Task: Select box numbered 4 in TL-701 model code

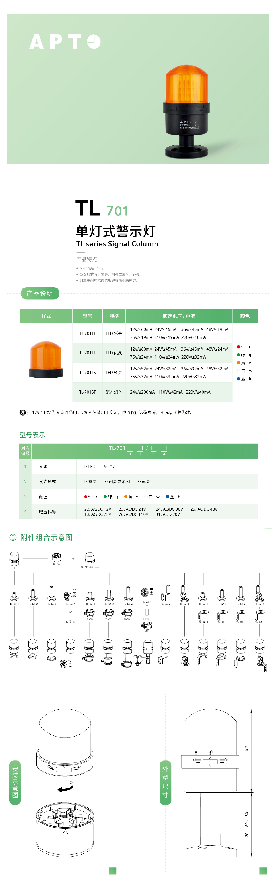Action: [x=164, y=448]
